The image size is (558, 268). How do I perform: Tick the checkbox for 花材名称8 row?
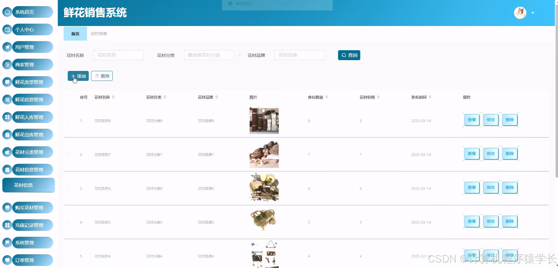tap(67, 121)
